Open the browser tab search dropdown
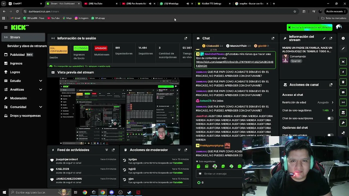The image size is (349, 196). tap(4, 4)
